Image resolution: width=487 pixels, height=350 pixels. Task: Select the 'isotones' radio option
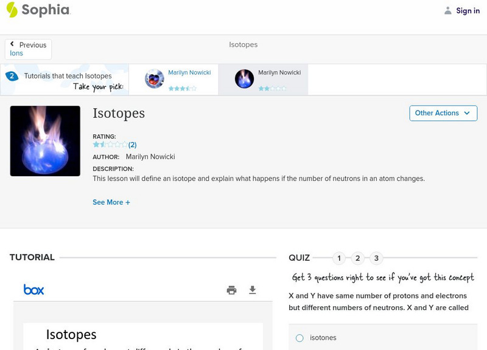300,338
